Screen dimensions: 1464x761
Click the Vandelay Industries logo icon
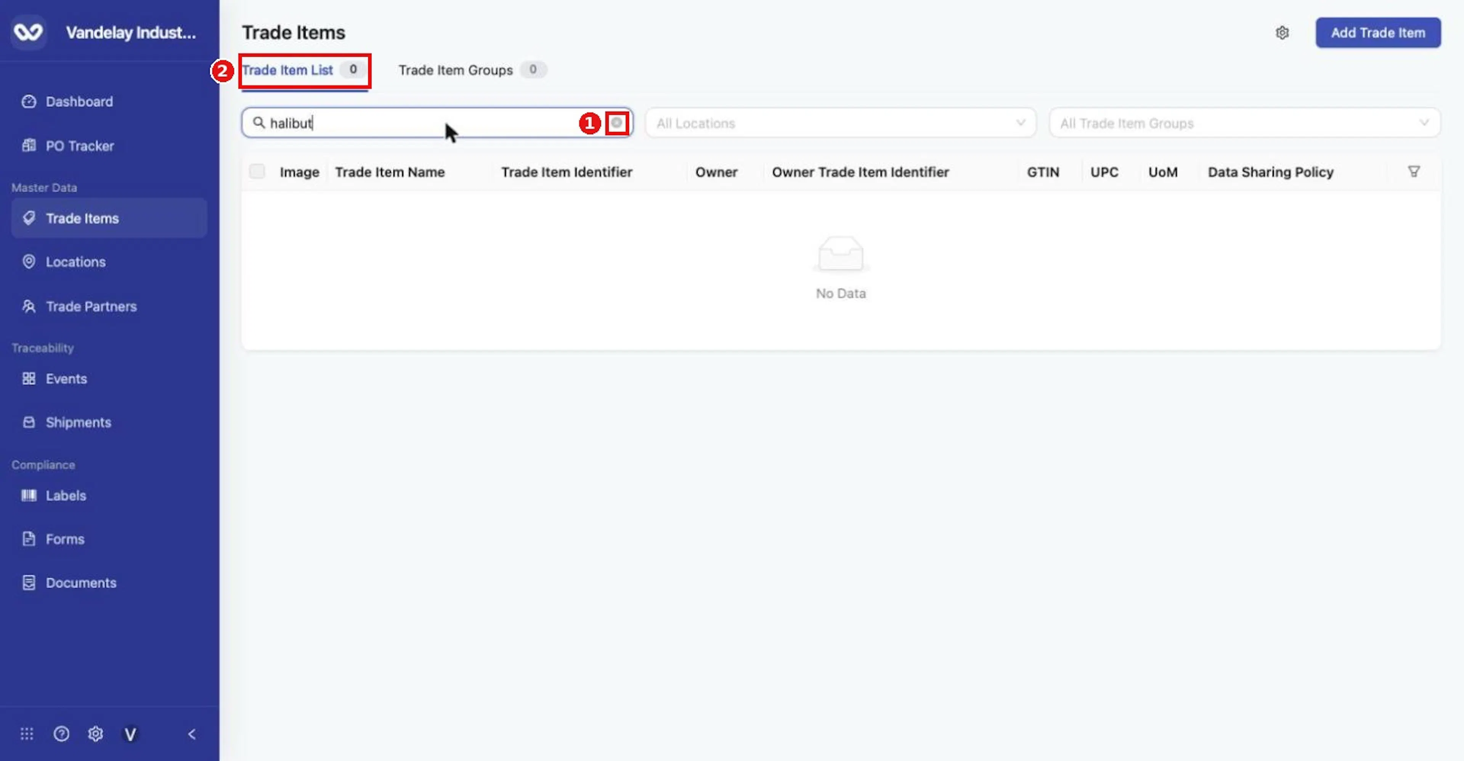tap(29, 32)
